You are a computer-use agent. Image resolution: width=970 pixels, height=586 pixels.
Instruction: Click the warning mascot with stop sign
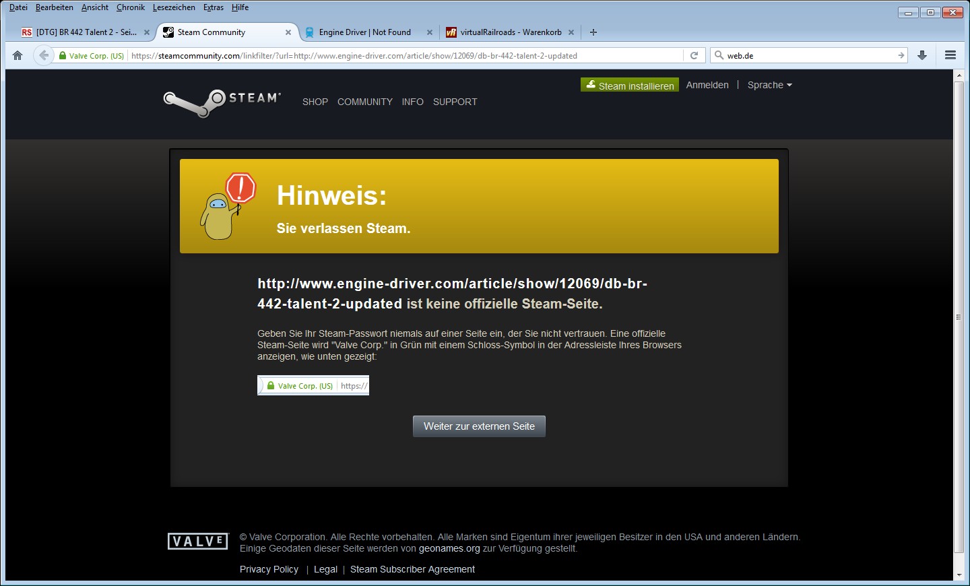[x=228, y=206]
